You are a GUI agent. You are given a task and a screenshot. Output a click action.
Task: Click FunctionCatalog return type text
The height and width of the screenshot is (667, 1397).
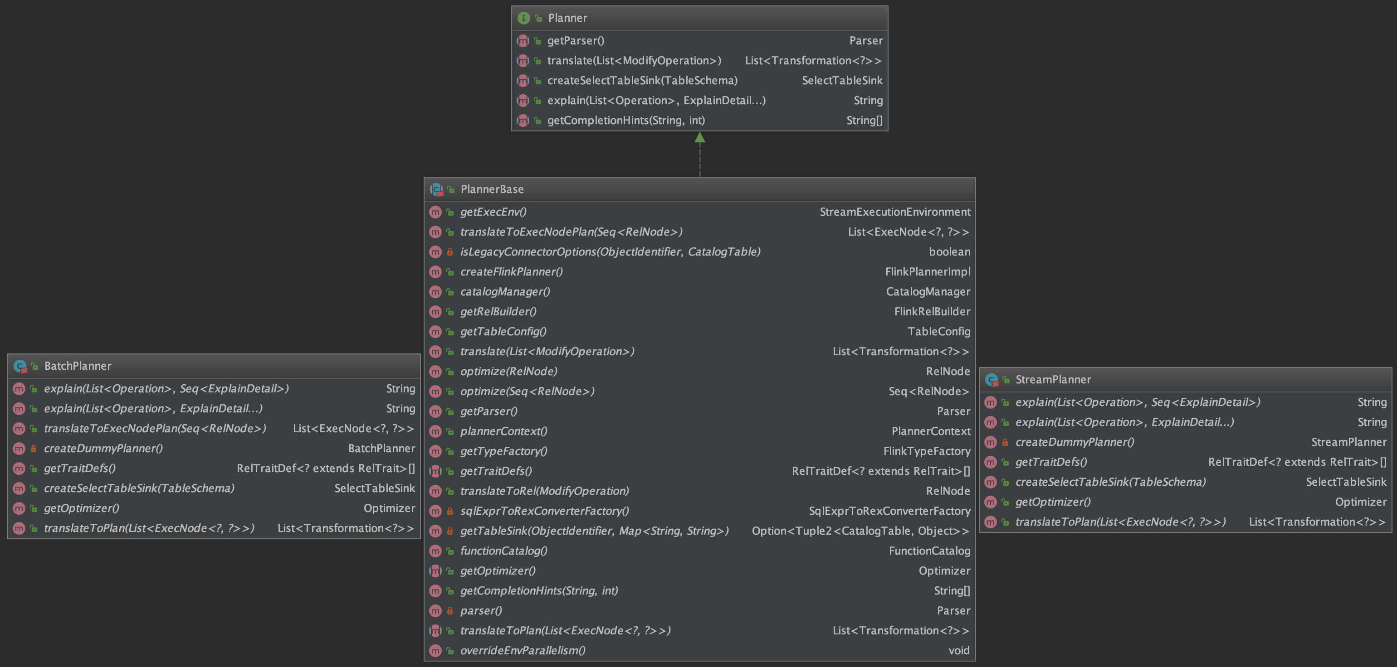pyautogui.click(x=929, y=551)
